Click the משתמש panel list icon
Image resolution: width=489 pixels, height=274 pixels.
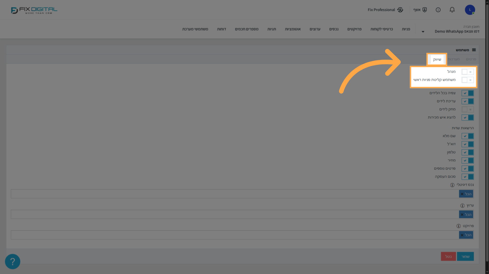474,50
